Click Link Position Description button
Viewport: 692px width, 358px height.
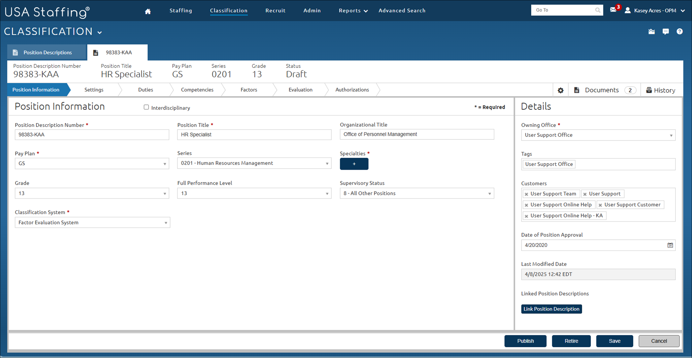[551, 309]
